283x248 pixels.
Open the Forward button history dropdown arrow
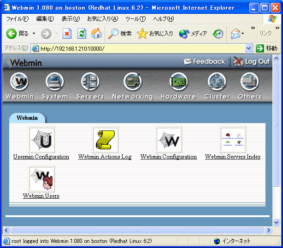coord(56,34)
